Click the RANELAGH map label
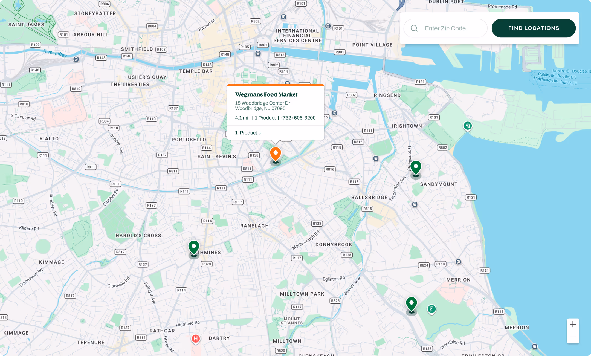The width and height of the screenshot is (591, 356). click(254, 226)
